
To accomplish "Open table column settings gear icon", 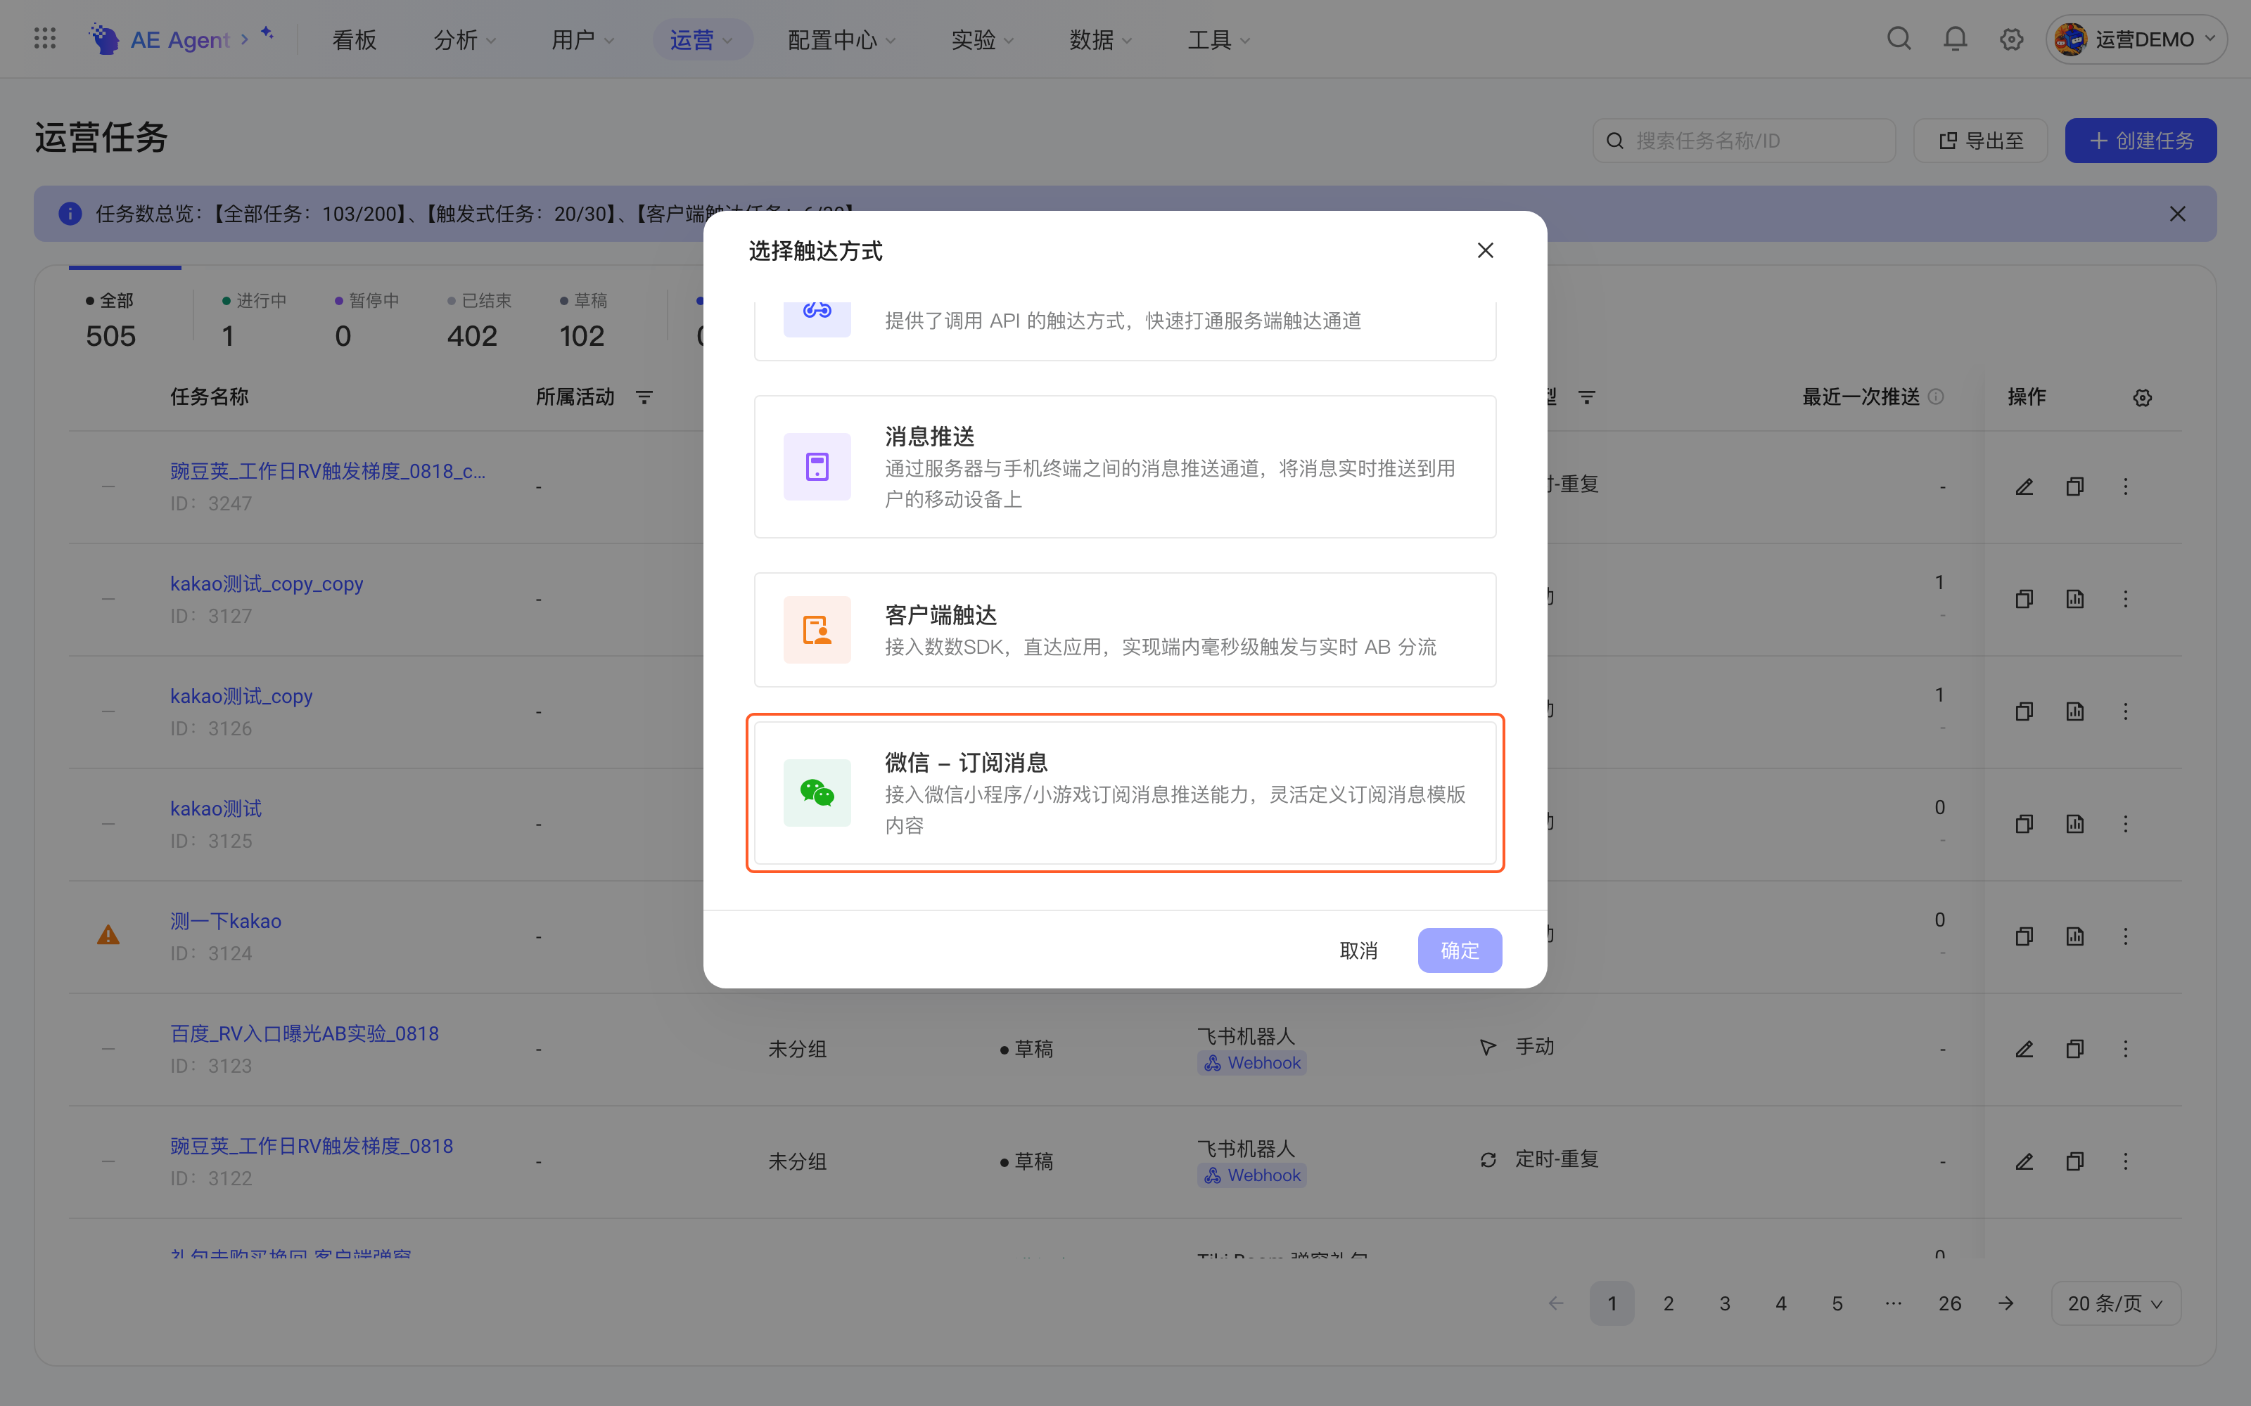I will click(x=2142, y=397).
